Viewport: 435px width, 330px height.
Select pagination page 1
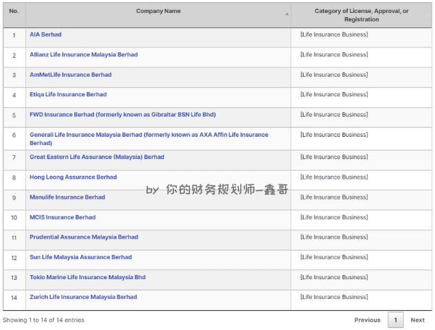(x=396, y=320)
